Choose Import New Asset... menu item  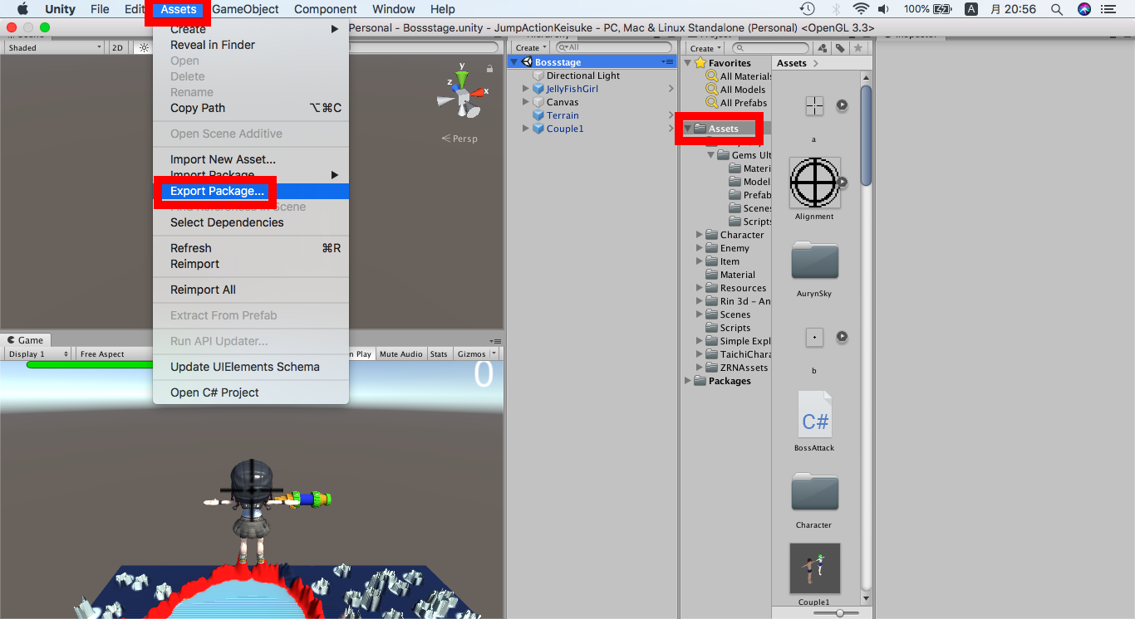pyautogui.click(x=251, y=159)
